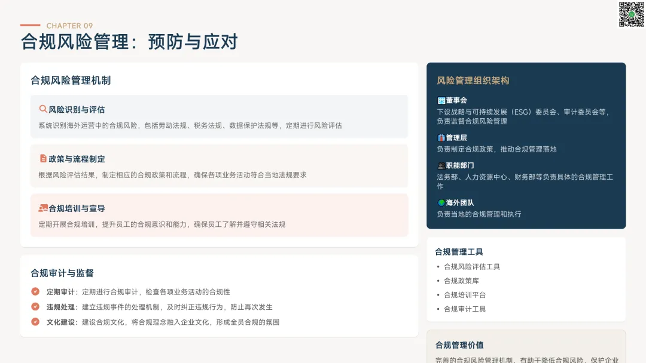This screenshot has height=363, width=646.
Task: Click the list item 合规培训平台
Action: [465, 295]
